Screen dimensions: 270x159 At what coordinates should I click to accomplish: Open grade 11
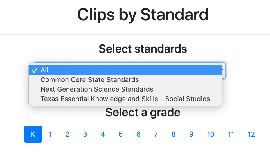[231, 134]
